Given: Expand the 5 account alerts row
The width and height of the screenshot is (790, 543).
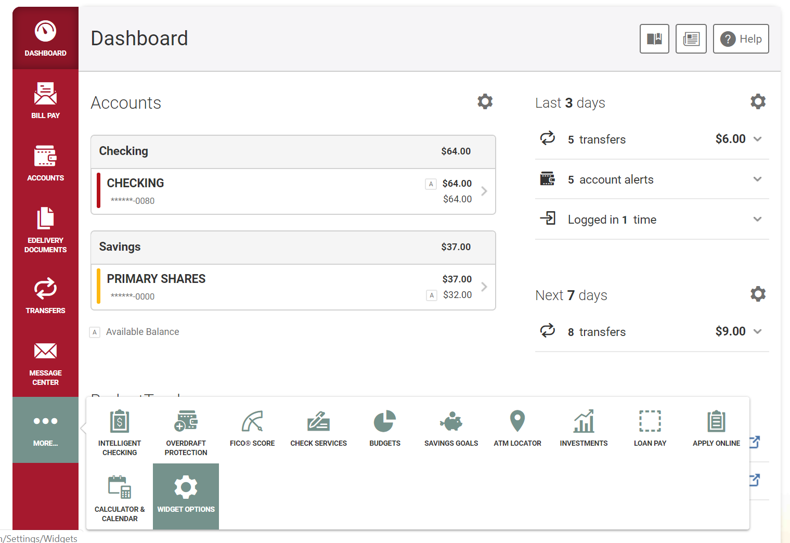Looking at the screenshot, I should point(652,179).
